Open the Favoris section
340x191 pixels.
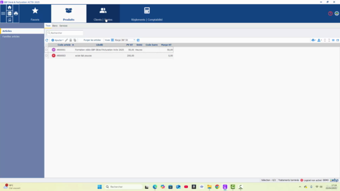tap(35, 14)
